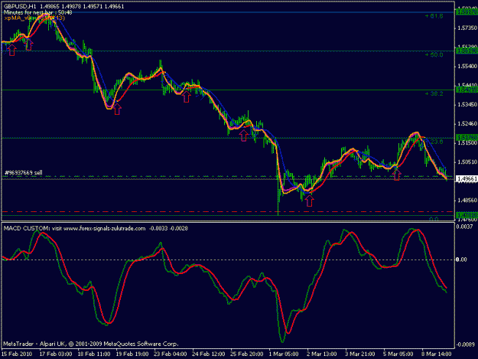The height and width of the screenshot is (359, 478).
Task: Click the GBPUSD,H1 chart title text
Action: pyautogui.click(x=20, y=6)
